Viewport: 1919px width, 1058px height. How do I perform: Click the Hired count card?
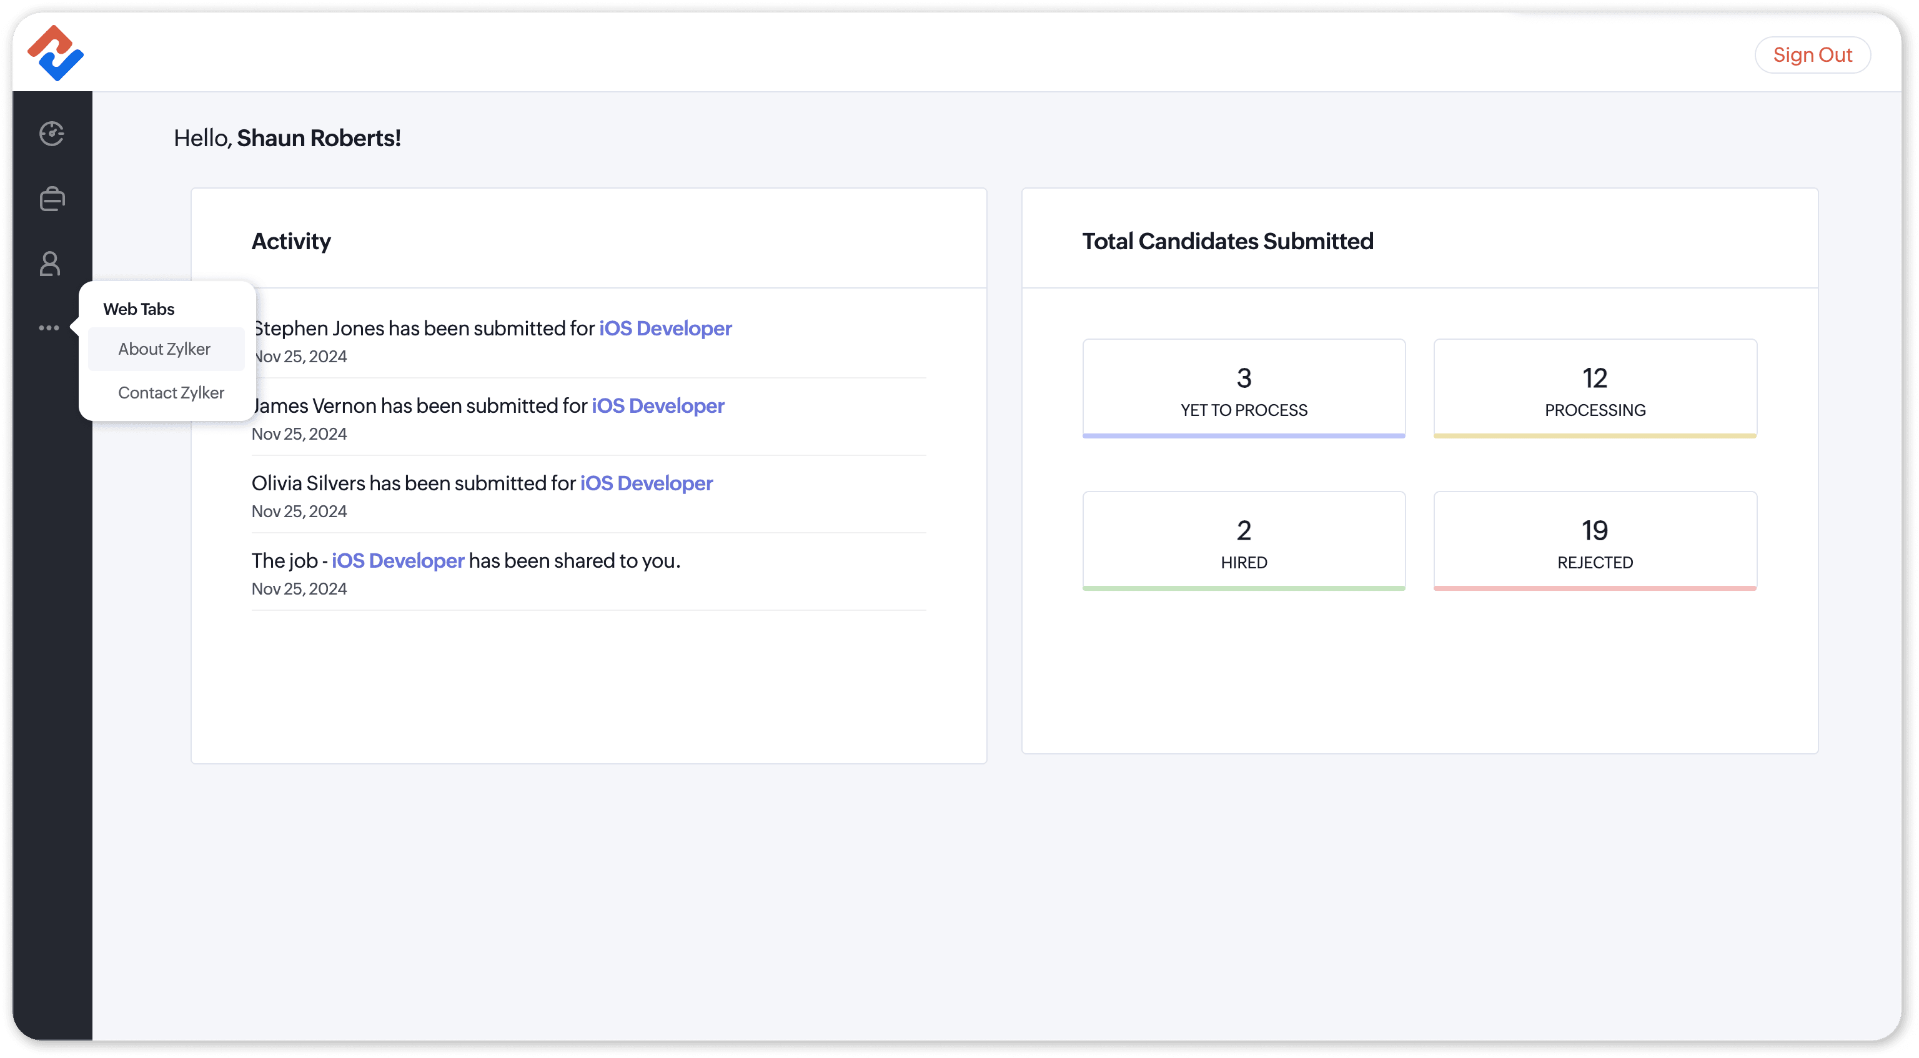(x=1243, y=541)
